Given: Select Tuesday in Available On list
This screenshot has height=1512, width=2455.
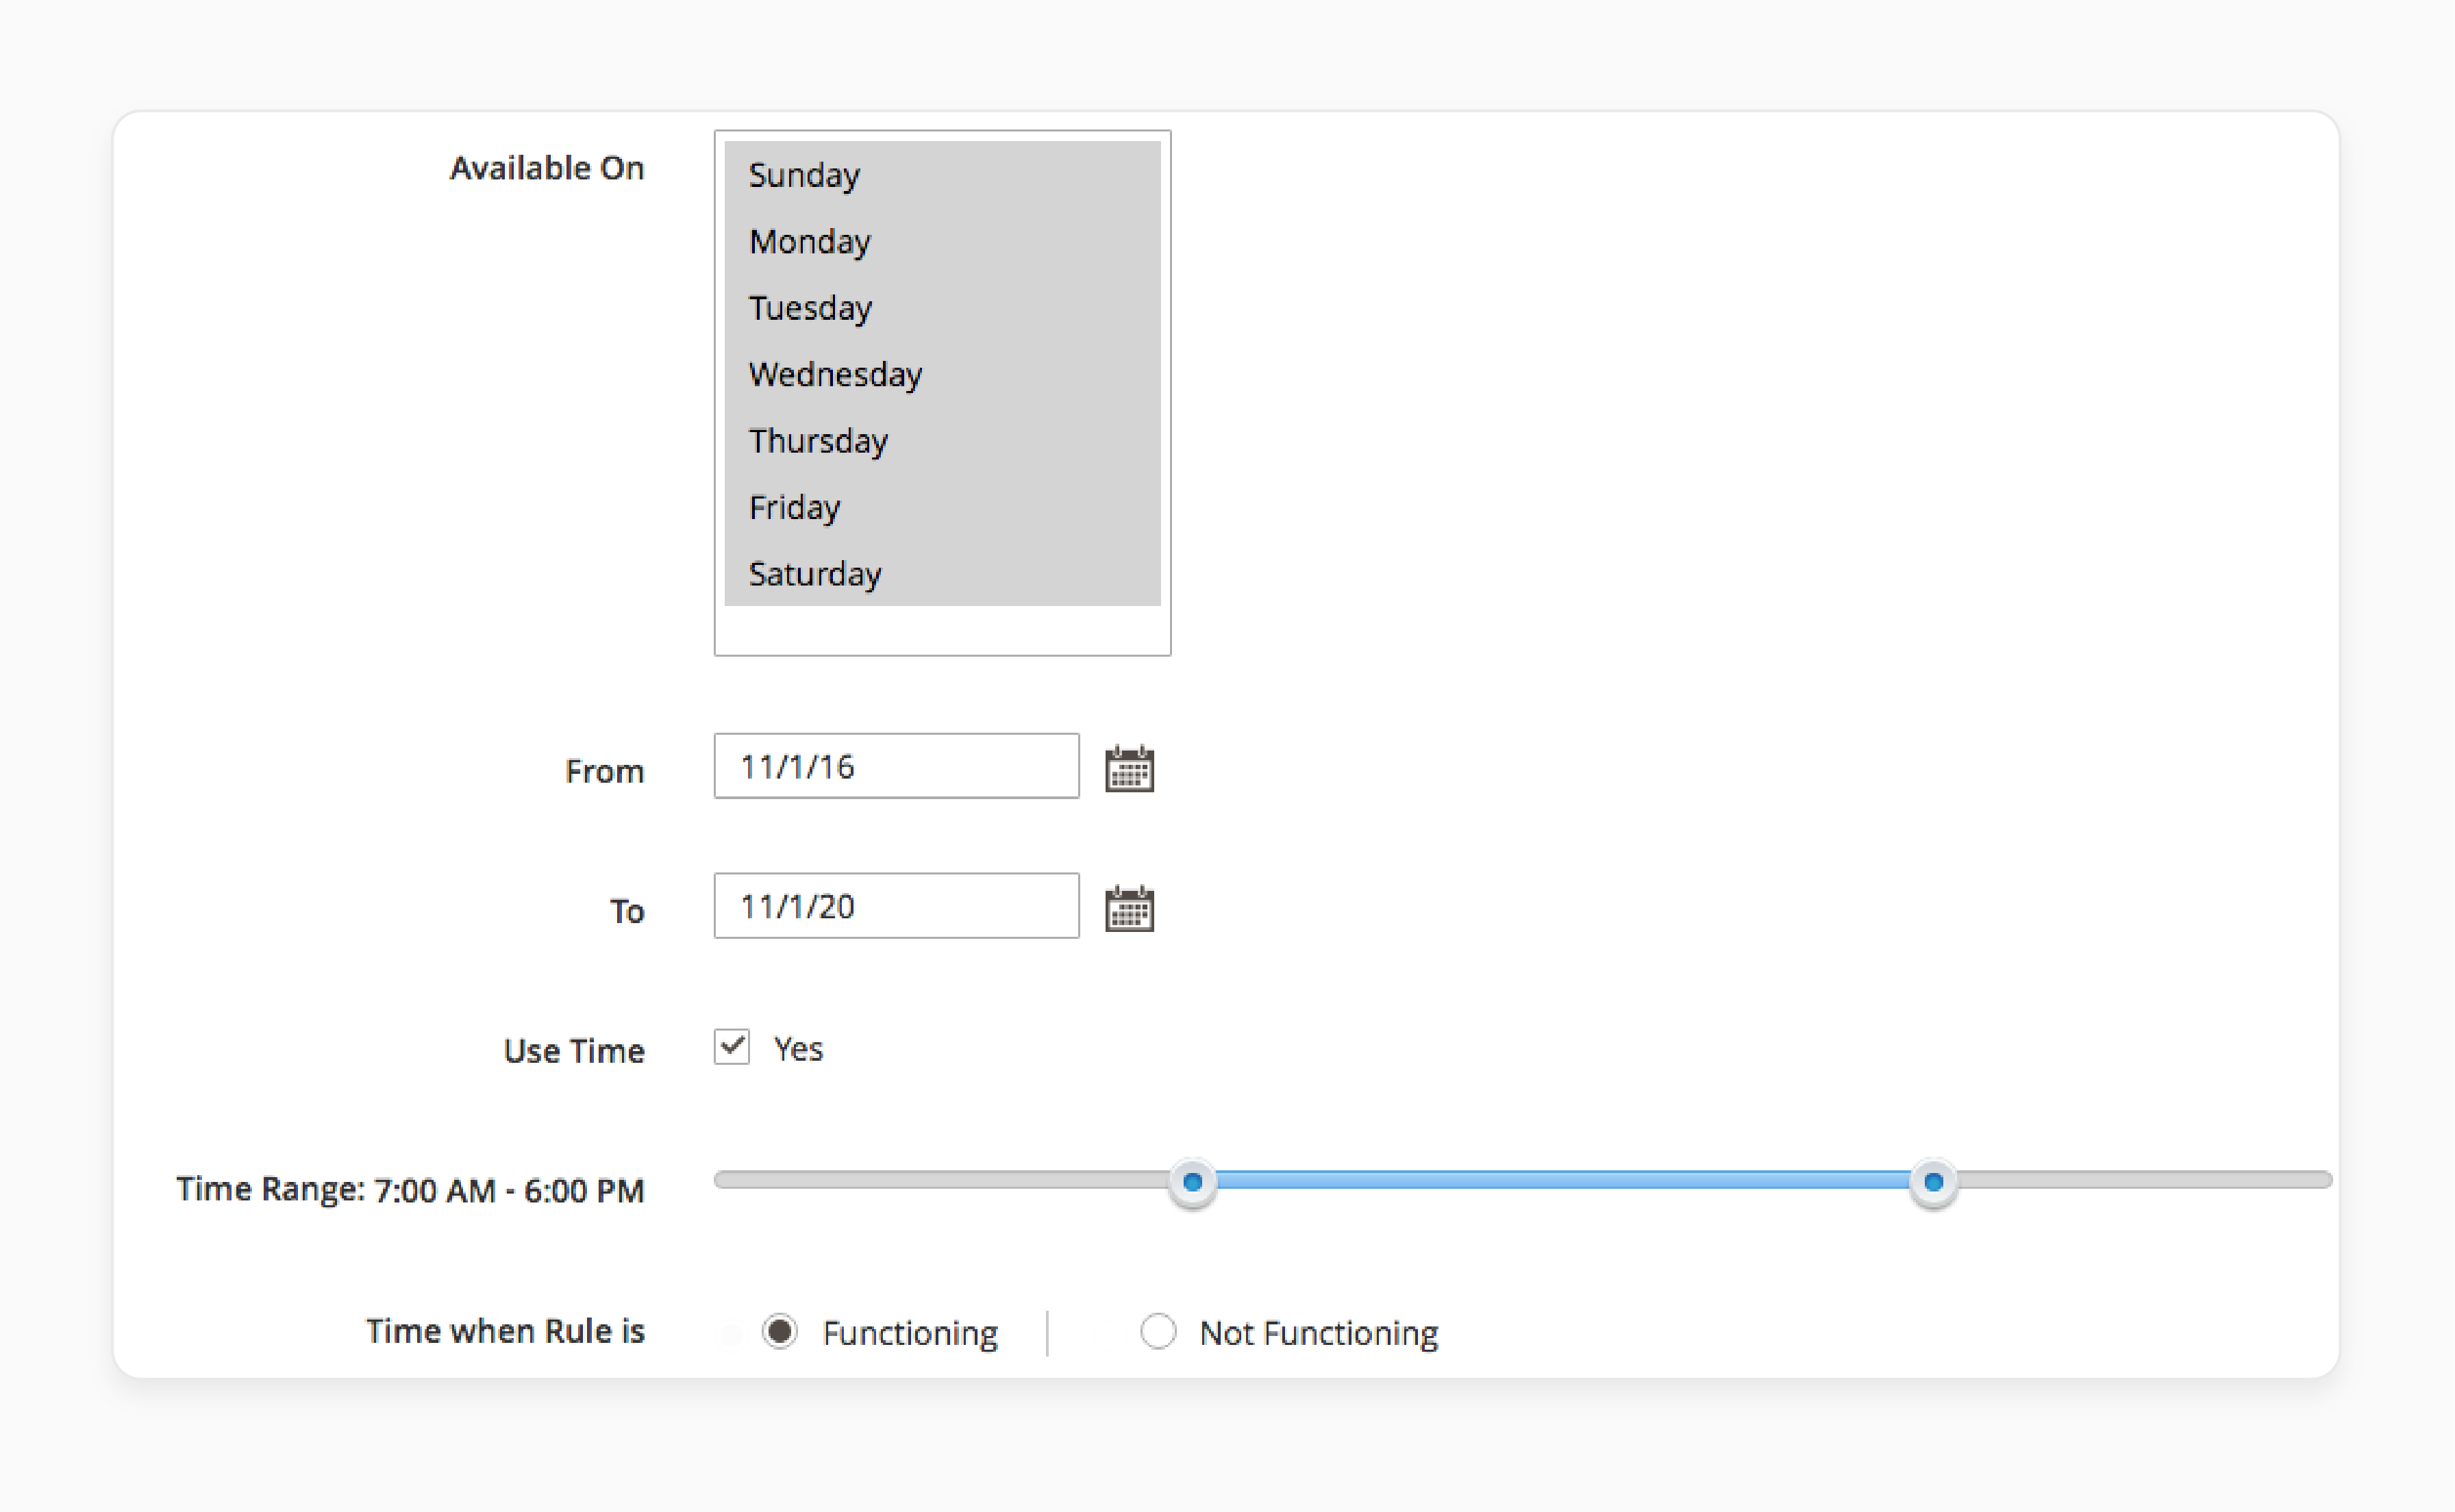Looking at the screenshot, I should [x=942, y=308].
